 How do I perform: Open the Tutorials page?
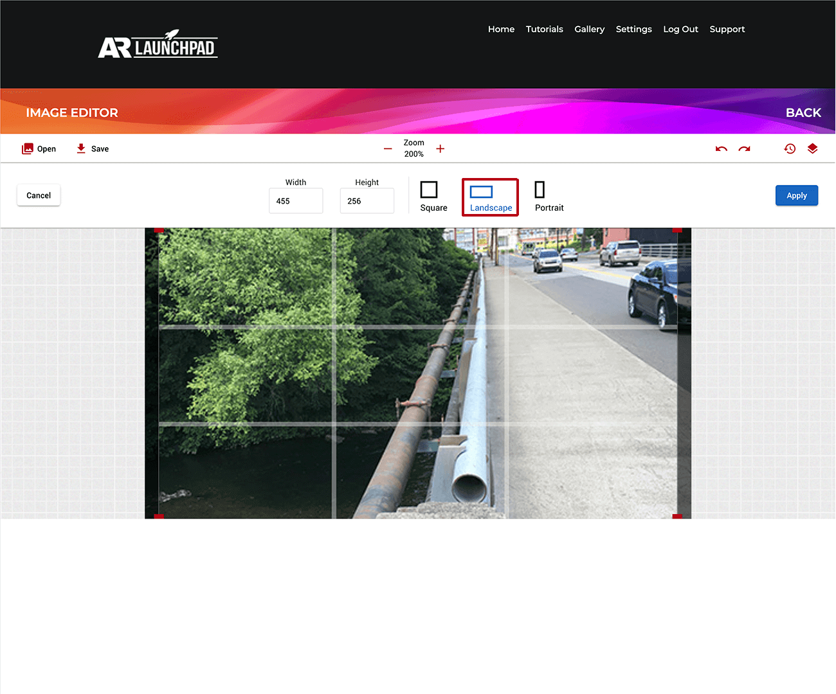[x=545, y=29]
